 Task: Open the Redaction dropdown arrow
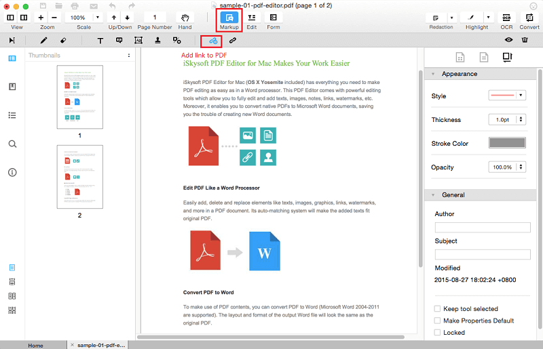(x=451, y=18)
